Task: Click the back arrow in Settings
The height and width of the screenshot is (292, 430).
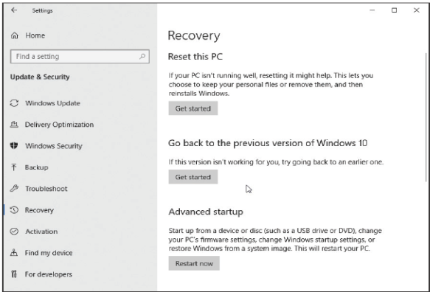Action: (x=14, y=10)
